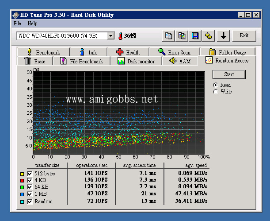Open the Folder Usage tab
The image size is (270, 221).
coord(227,52)
